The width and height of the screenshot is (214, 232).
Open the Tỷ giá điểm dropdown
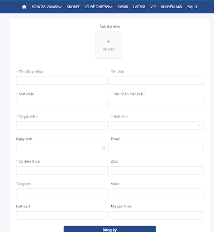click(62, 126)
